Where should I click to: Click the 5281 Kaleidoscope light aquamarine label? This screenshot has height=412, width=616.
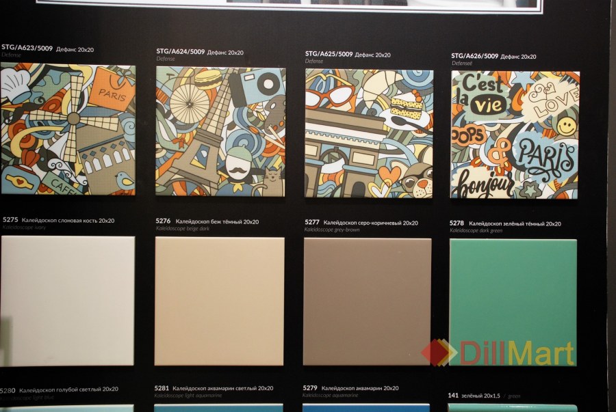(214, 389)
